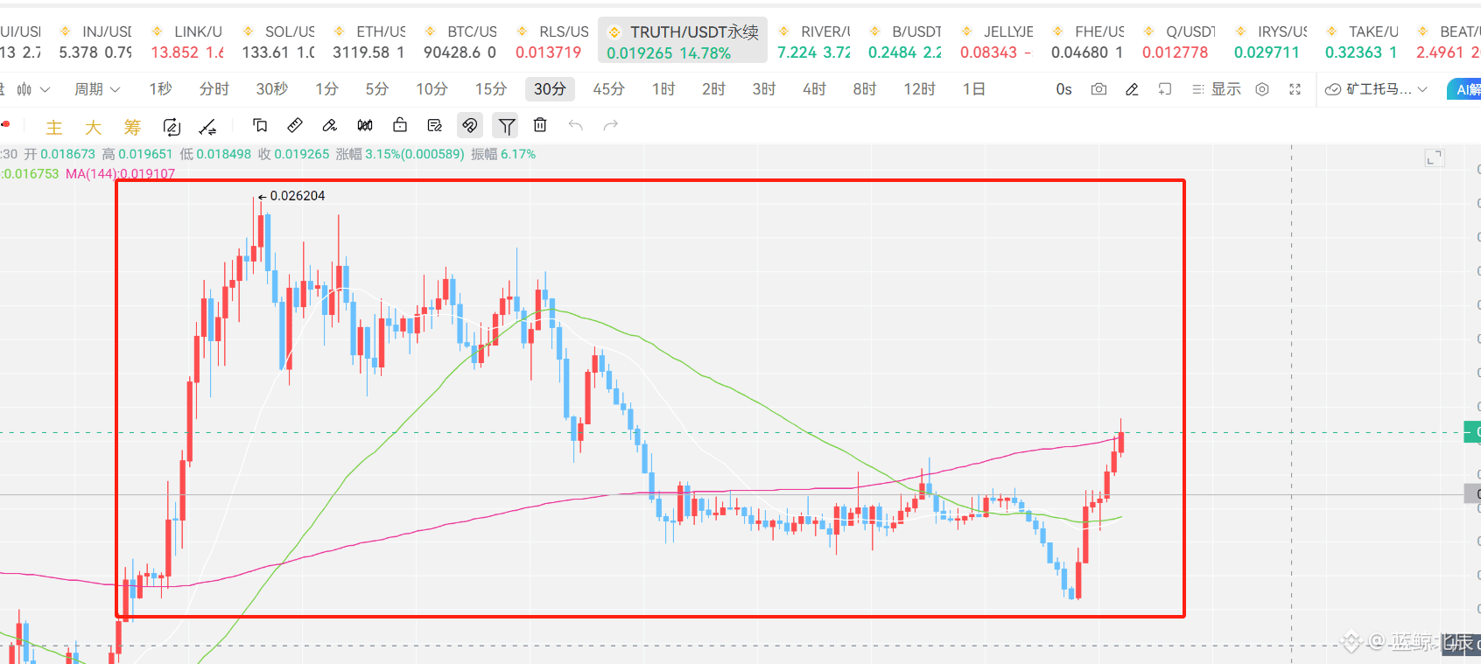This screenshot has width=1481, height=664.
Task: Select the TRUTH/USDT永续 ticker tab
Action: 683,41
